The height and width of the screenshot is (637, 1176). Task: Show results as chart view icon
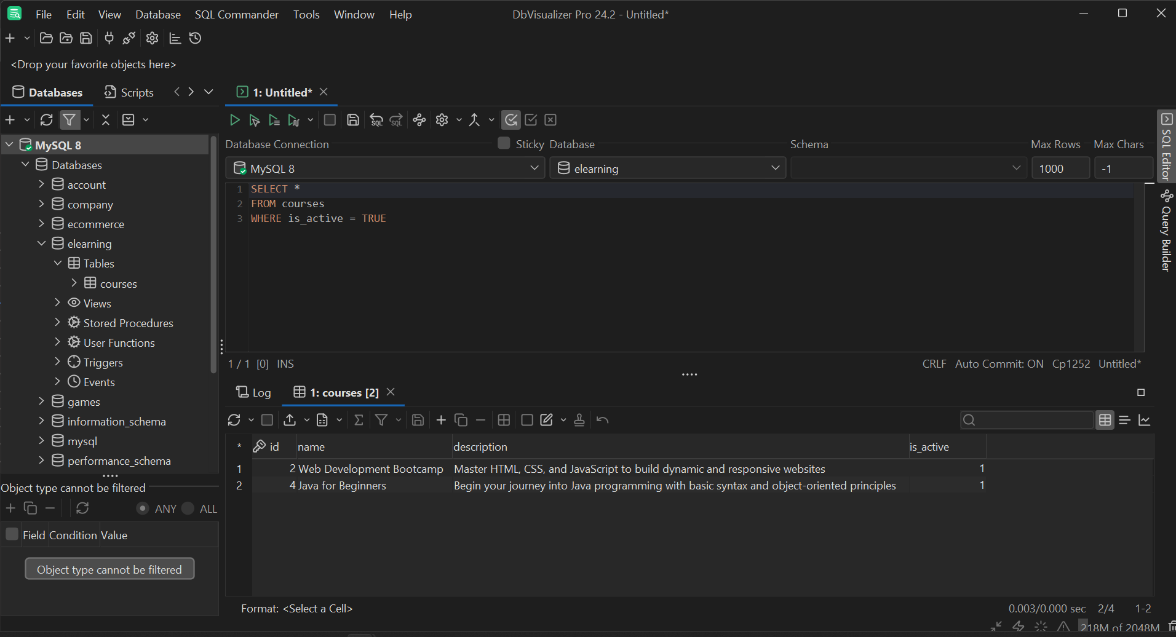1145,420
